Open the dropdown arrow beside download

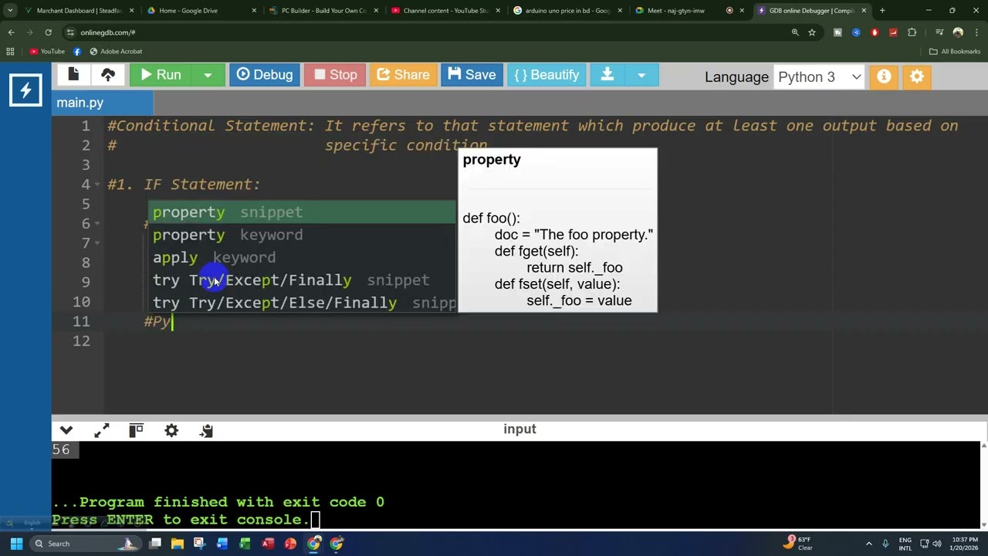click(x=641, y=75)
